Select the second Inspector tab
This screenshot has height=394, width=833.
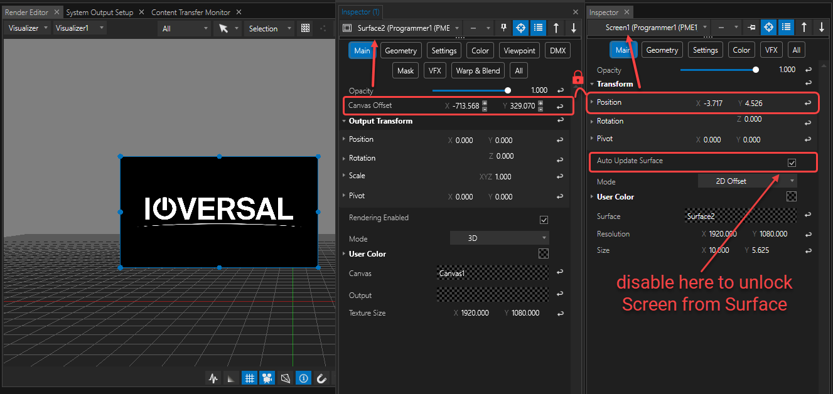[x=604, y=12]
